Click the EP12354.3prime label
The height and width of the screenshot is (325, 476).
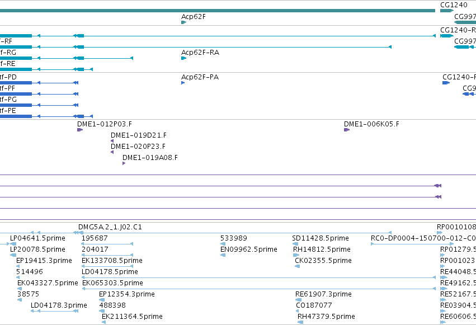(x=127, y=294)
